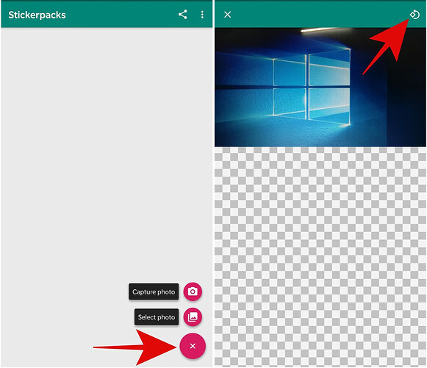Click the light streak above the Windows logo

[319, 29]
